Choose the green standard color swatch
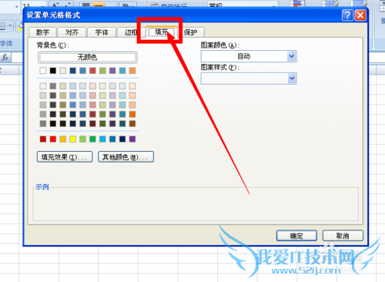This screenshot has width=385, height=282. pyautogui.click(x=92, y=139)
